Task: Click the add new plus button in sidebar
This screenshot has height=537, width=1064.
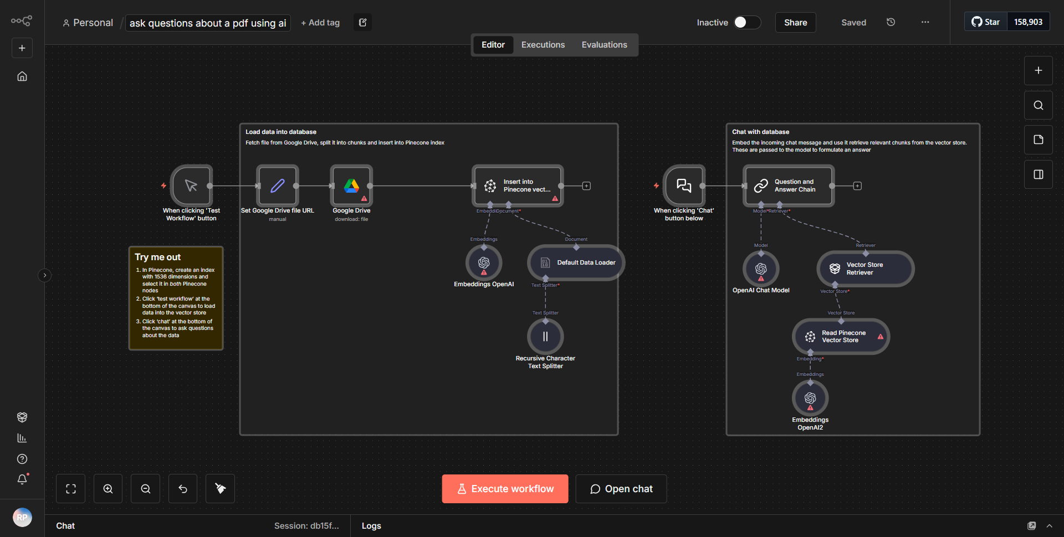Action: pos(22,48)
